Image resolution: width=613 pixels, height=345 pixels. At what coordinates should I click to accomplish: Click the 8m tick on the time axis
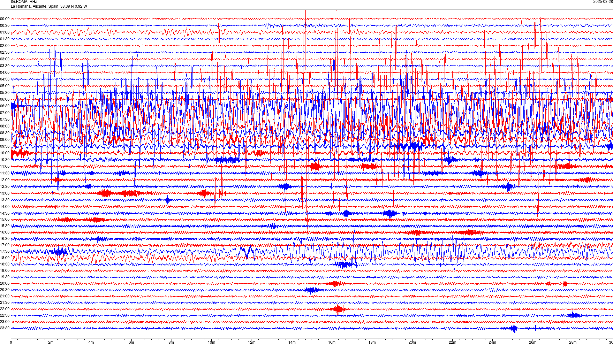click(x=171, y=342)
